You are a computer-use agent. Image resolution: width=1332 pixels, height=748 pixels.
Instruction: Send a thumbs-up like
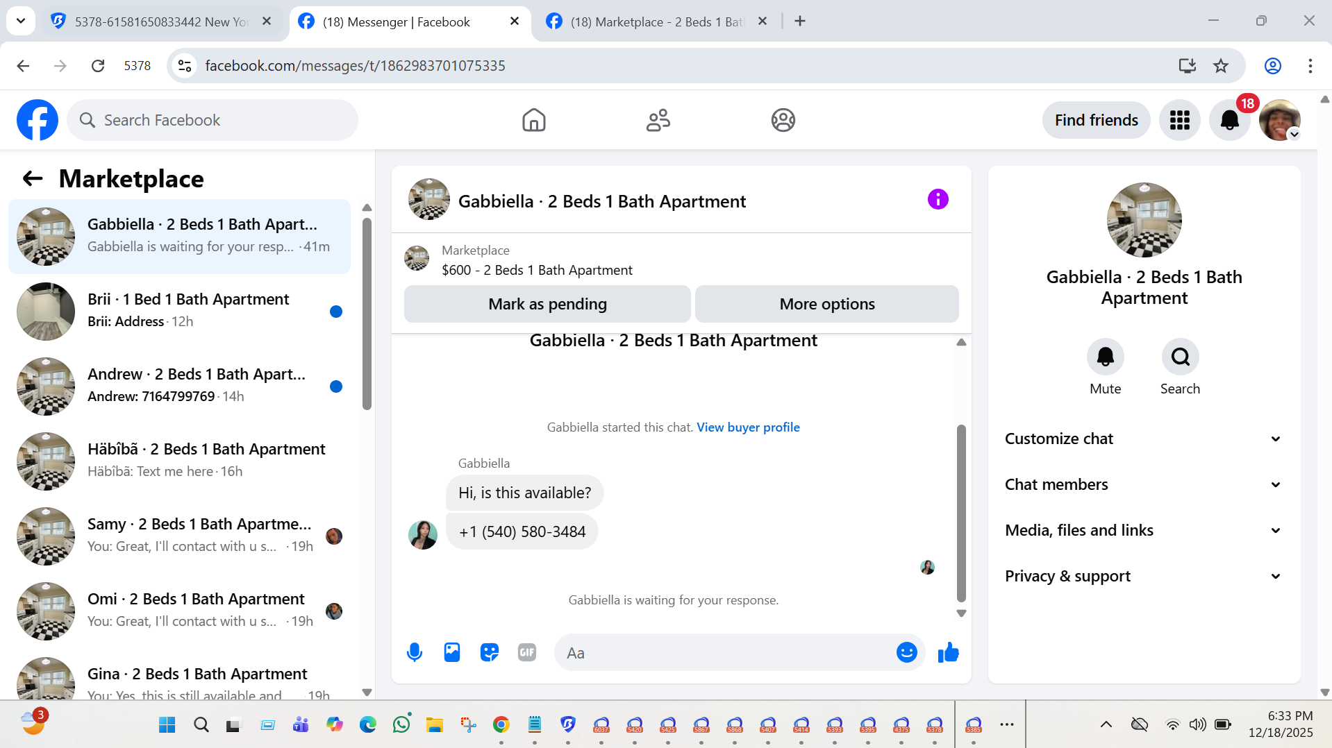click(x=948, y=652)
